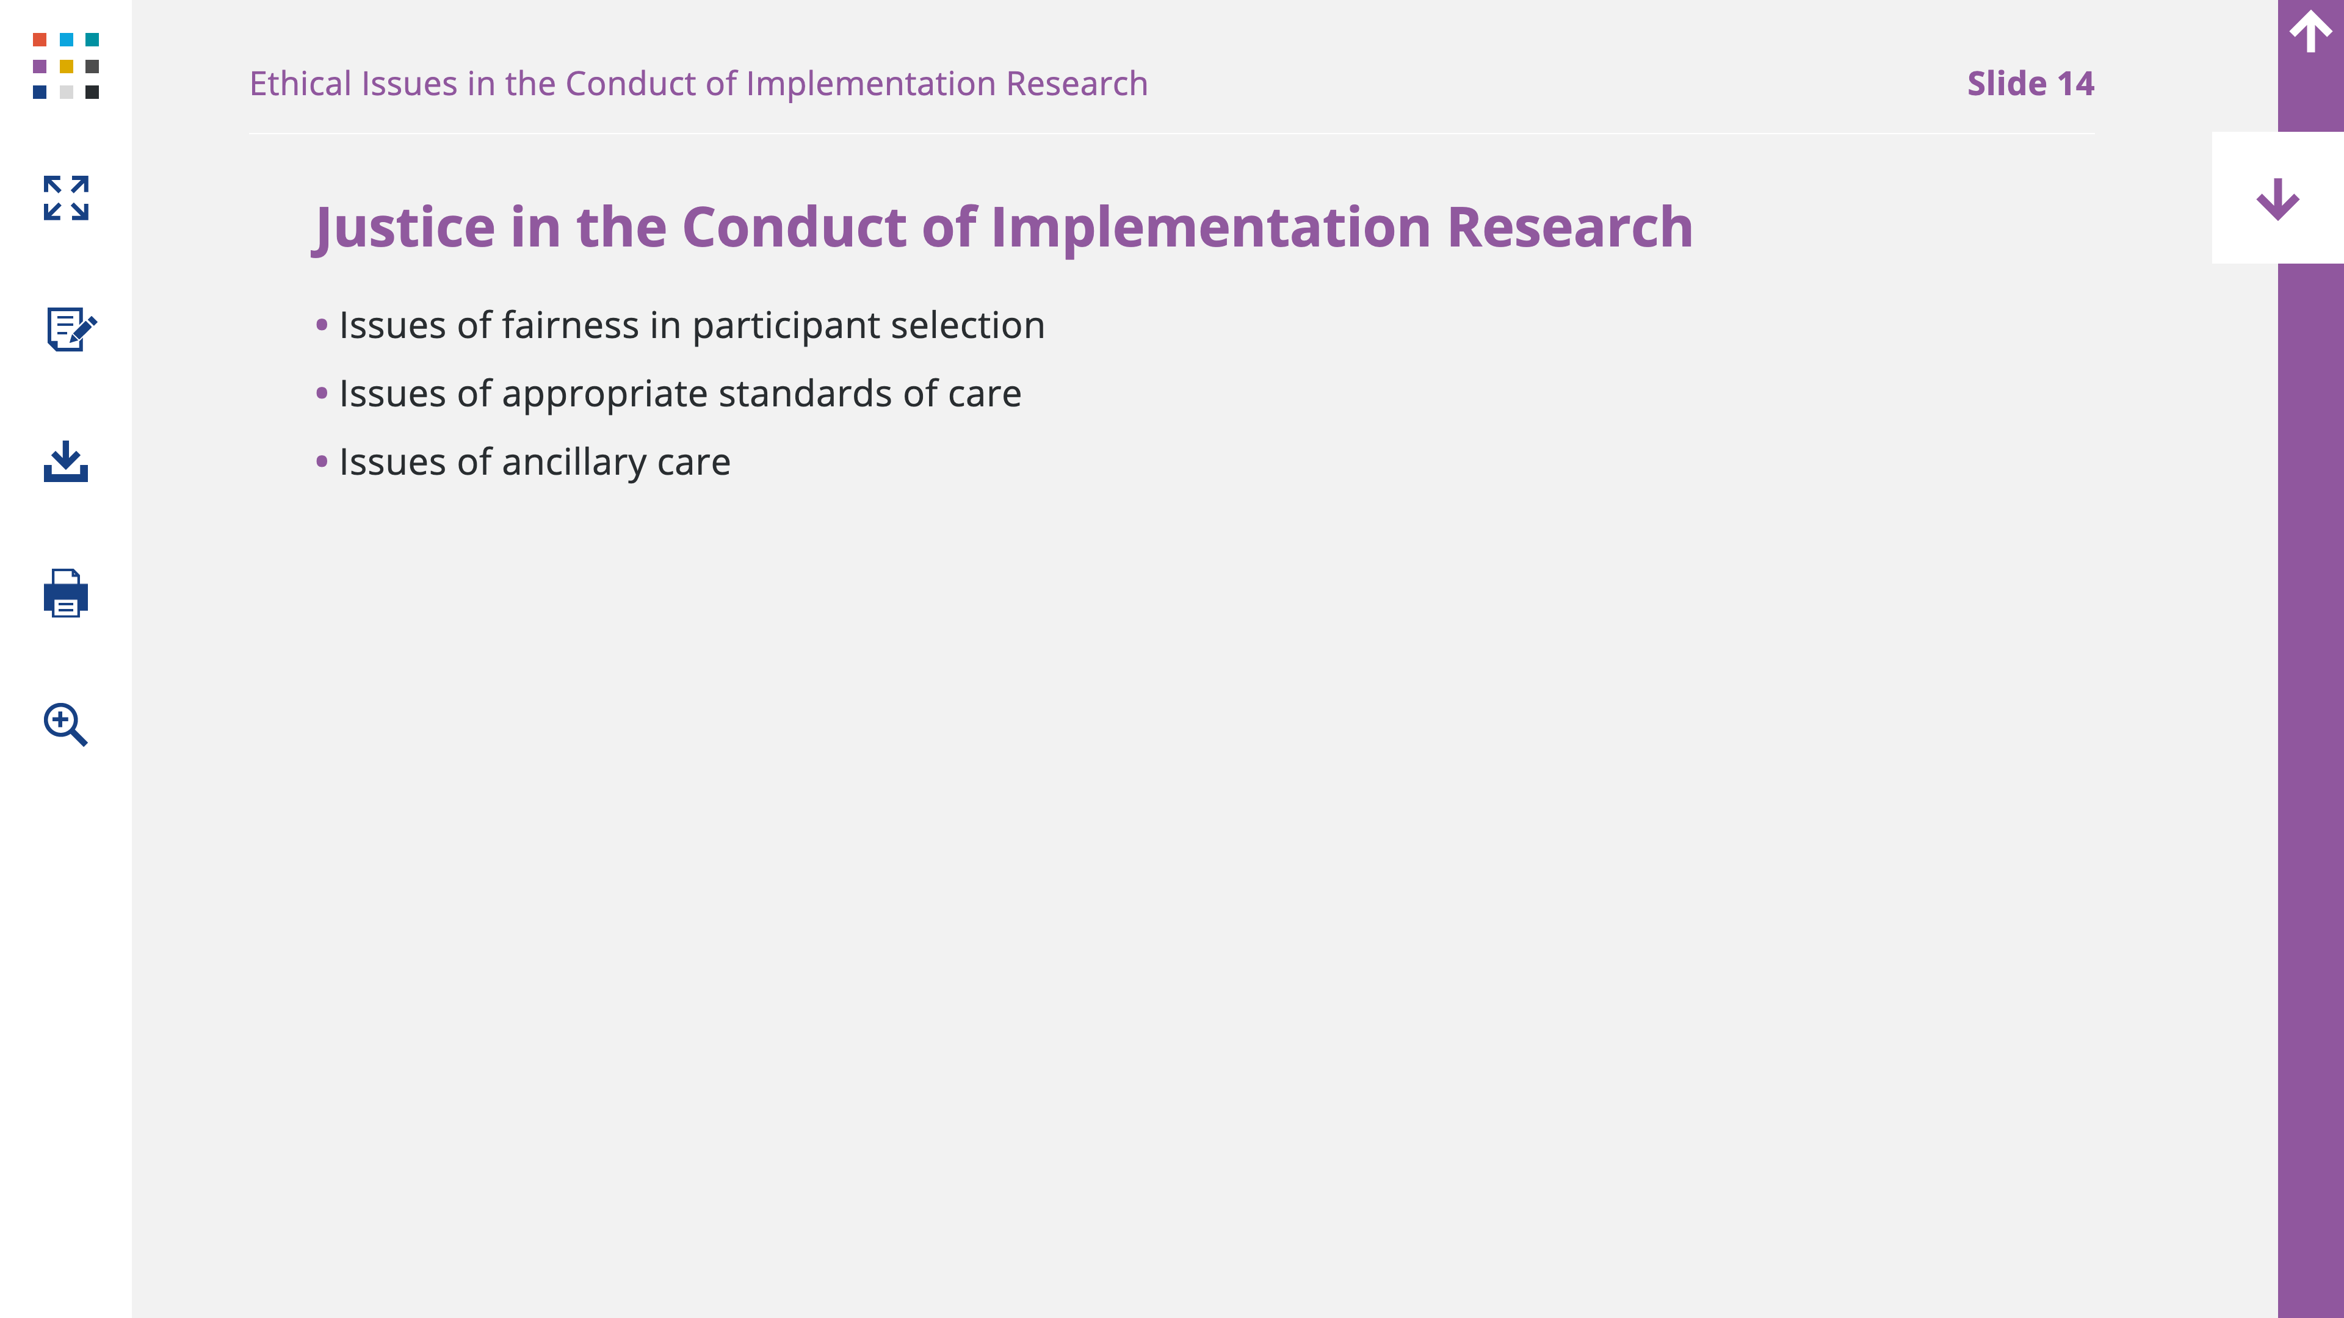Select the 'Justice in the Conduct' slide title
The image size is (2344, 1318).
coord(1001,226)
